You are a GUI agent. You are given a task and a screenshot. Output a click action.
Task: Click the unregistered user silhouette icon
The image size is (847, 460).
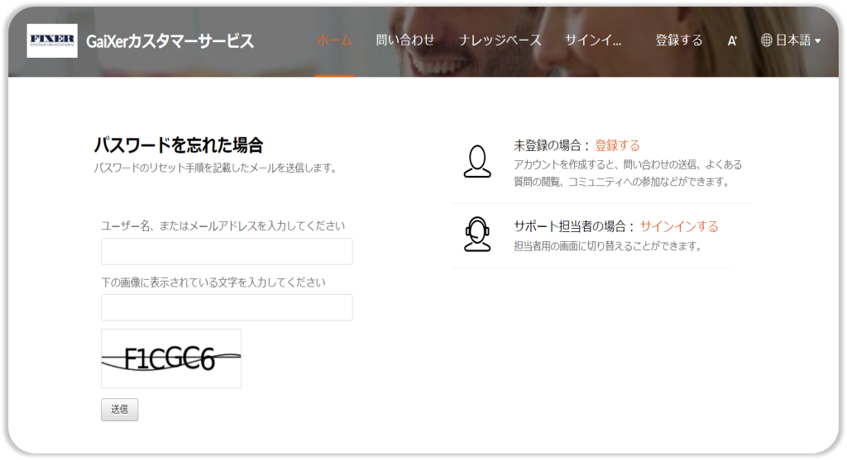[476, 161]
